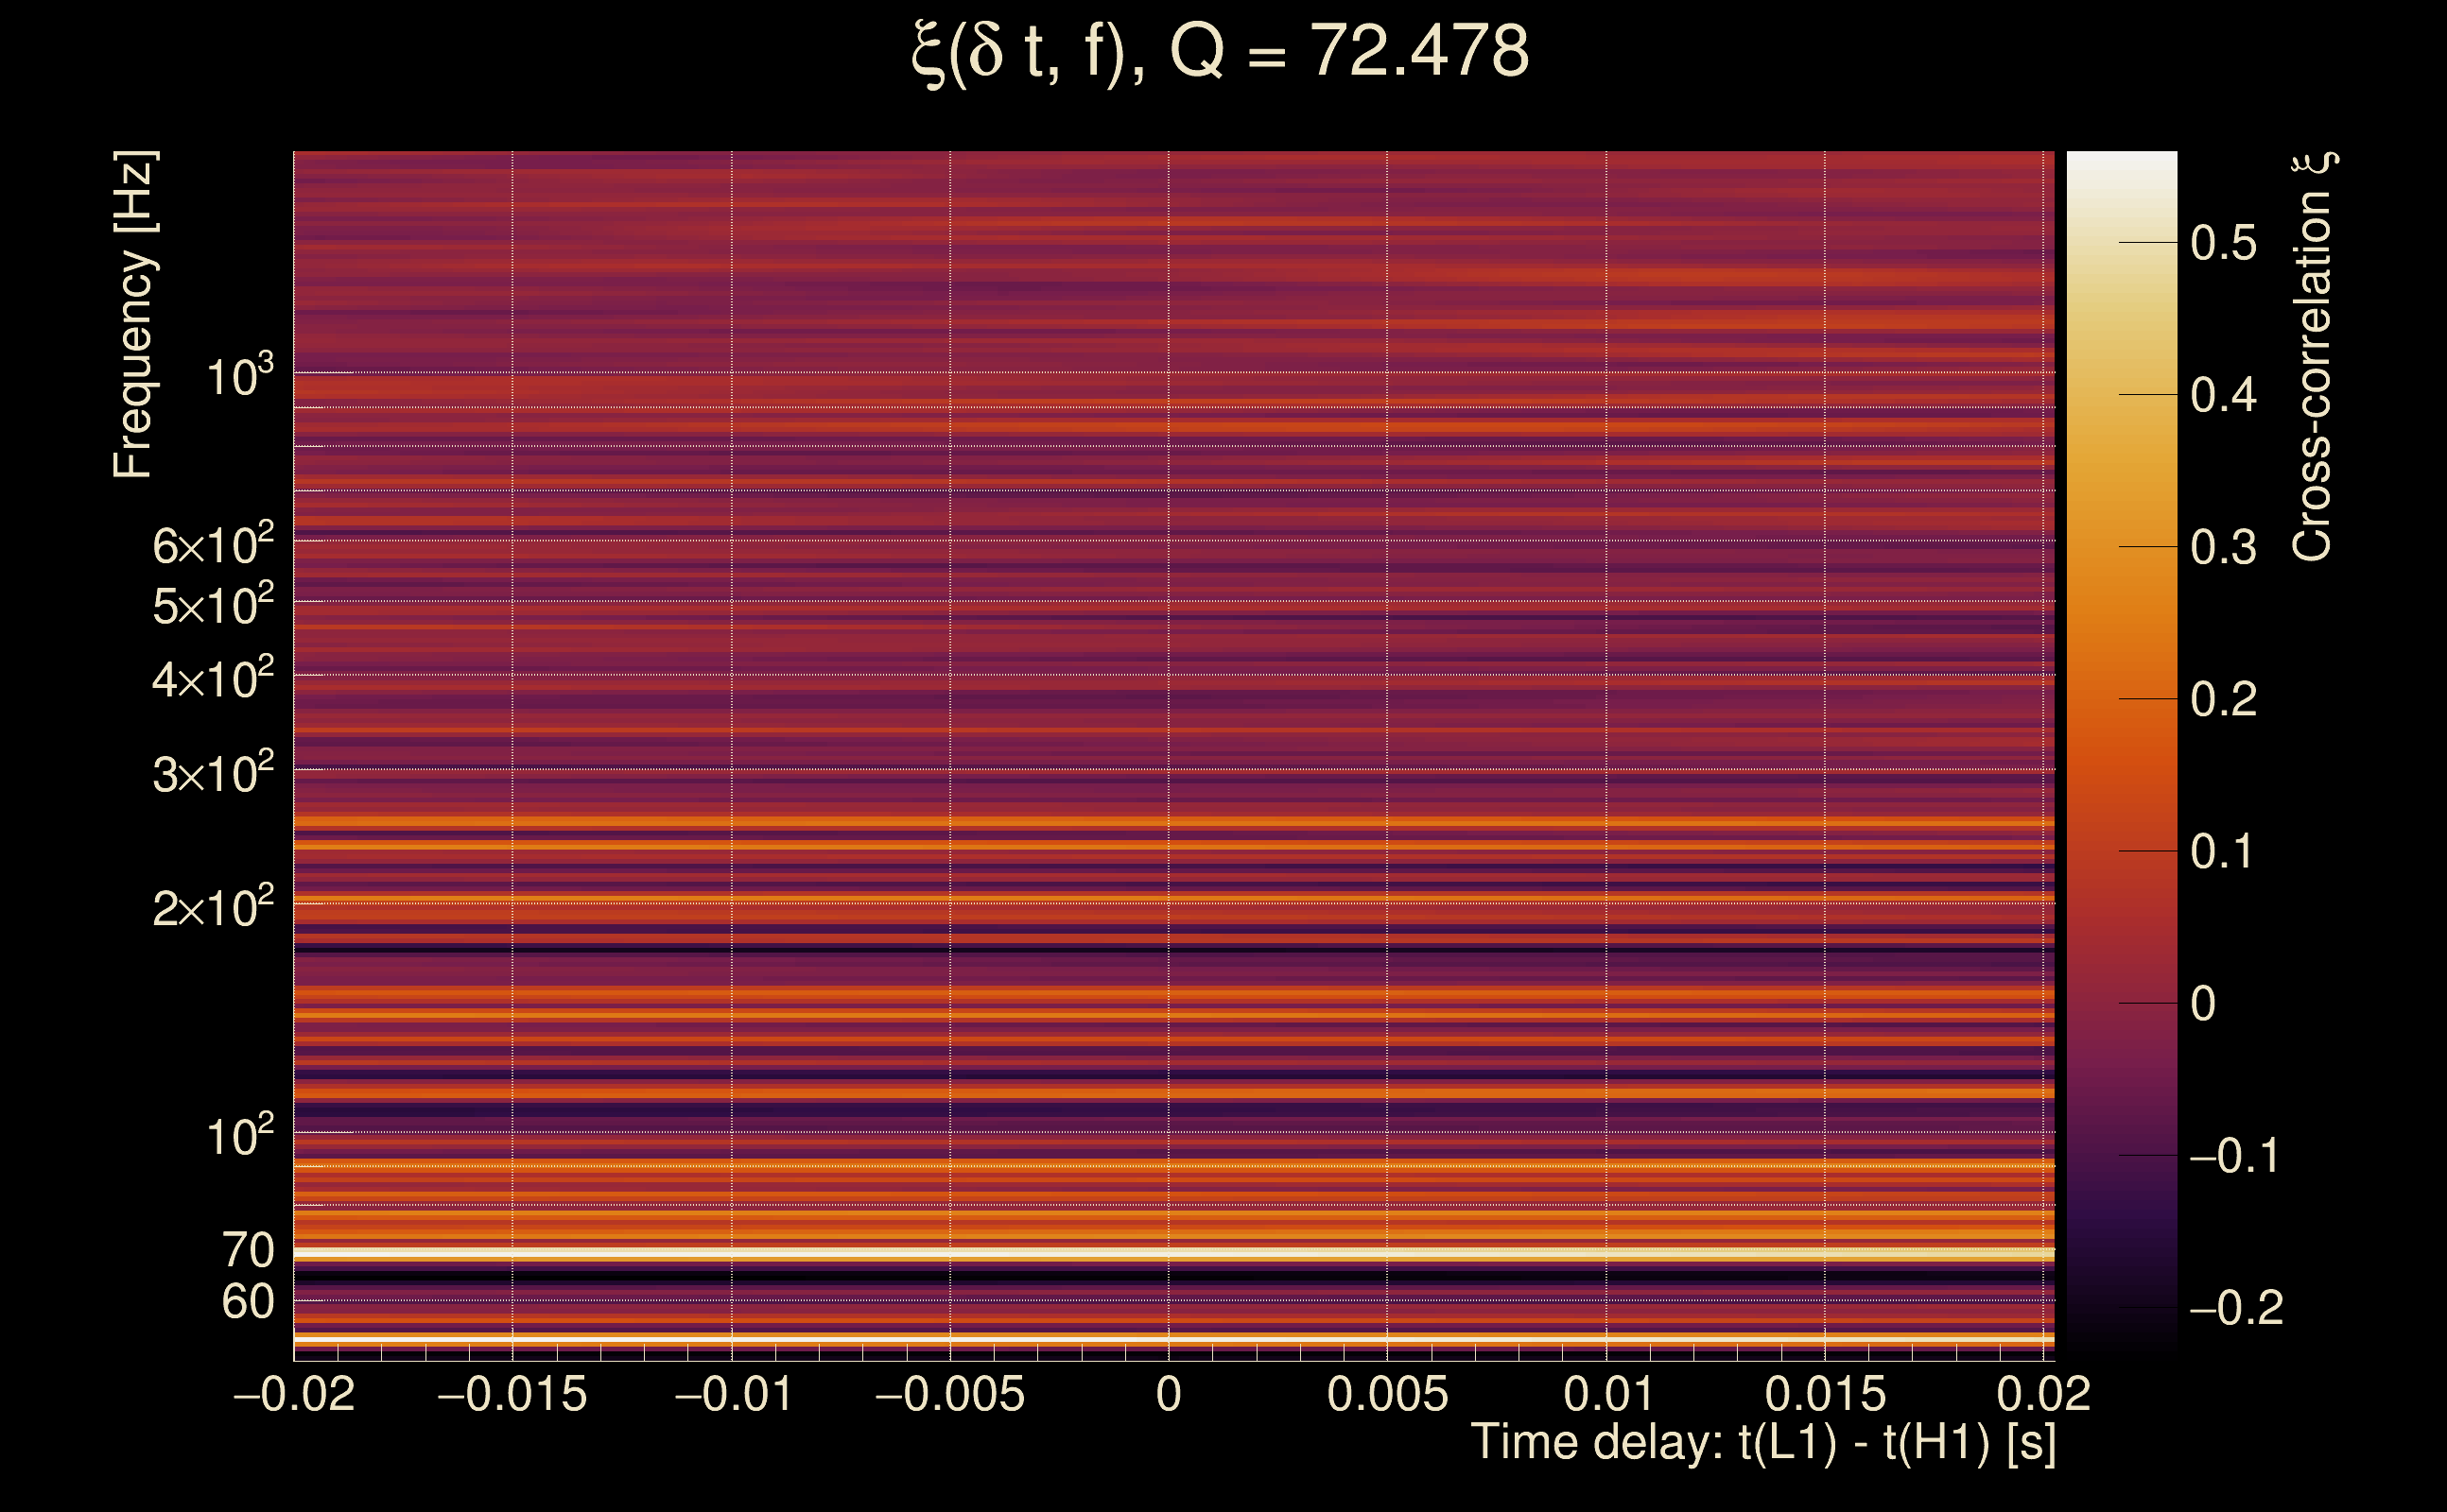Click the 2×10² frequency tick label
The height and width of the screenshot is (1512, 2447).
click(x=212, y=908)
